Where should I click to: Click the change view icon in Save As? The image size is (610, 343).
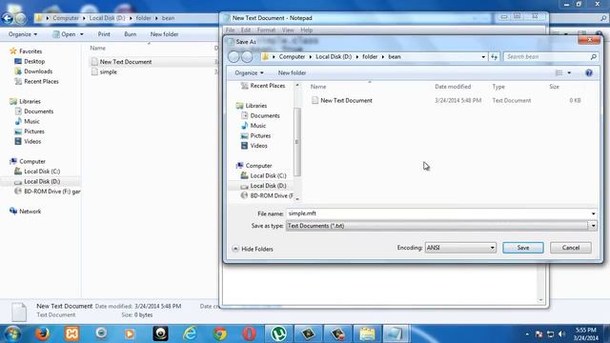(559, 72)
